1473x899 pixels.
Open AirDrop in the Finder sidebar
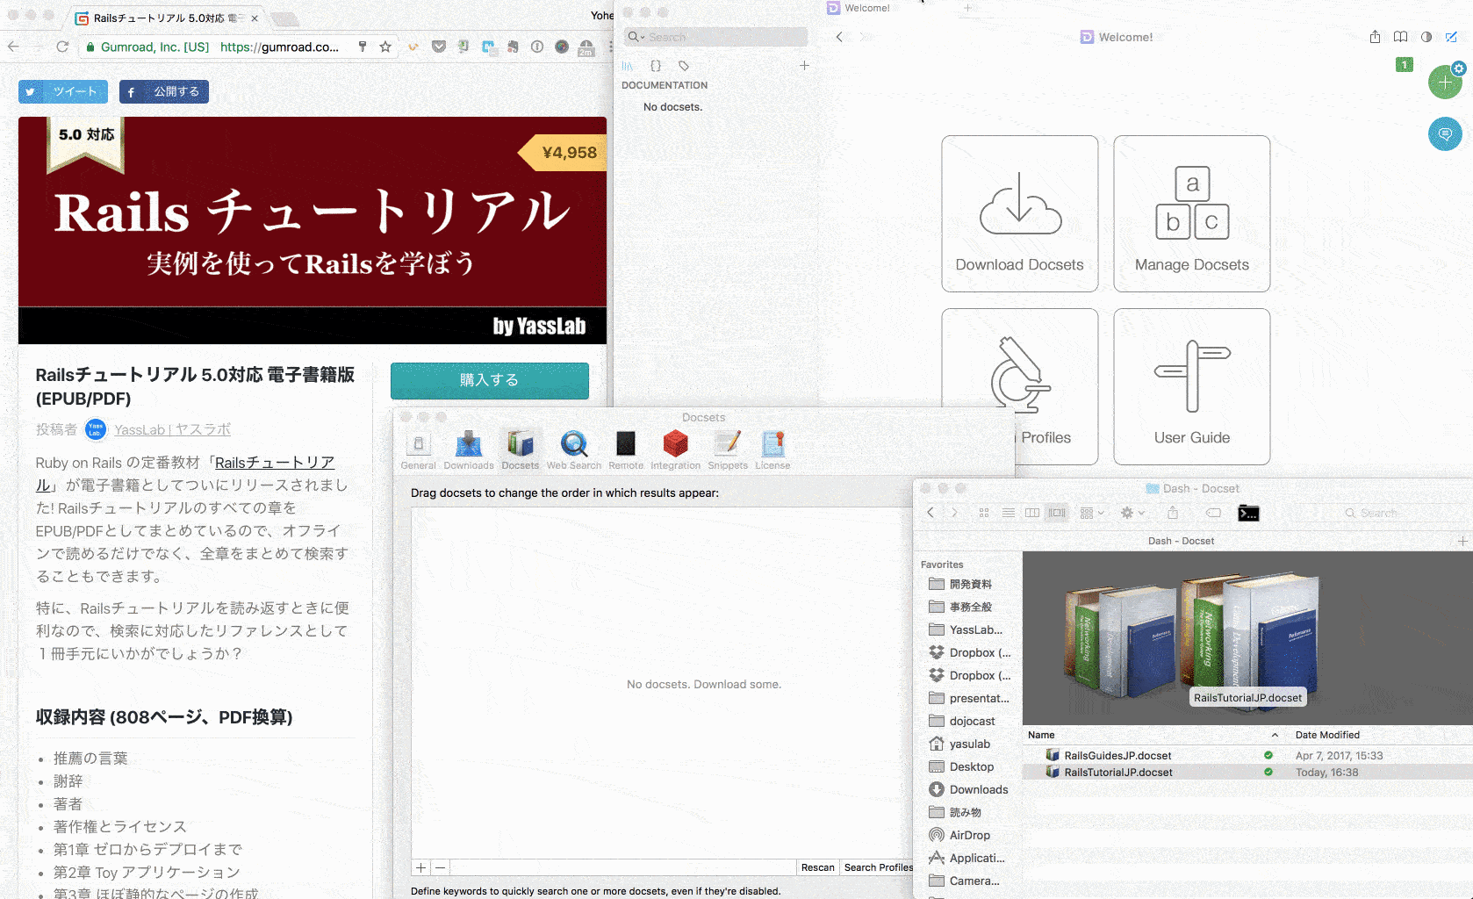coord(959,835)
